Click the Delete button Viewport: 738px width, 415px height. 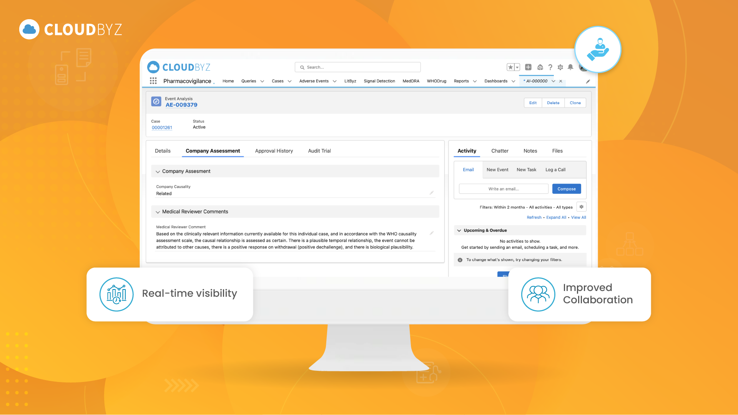pos(553,103)
